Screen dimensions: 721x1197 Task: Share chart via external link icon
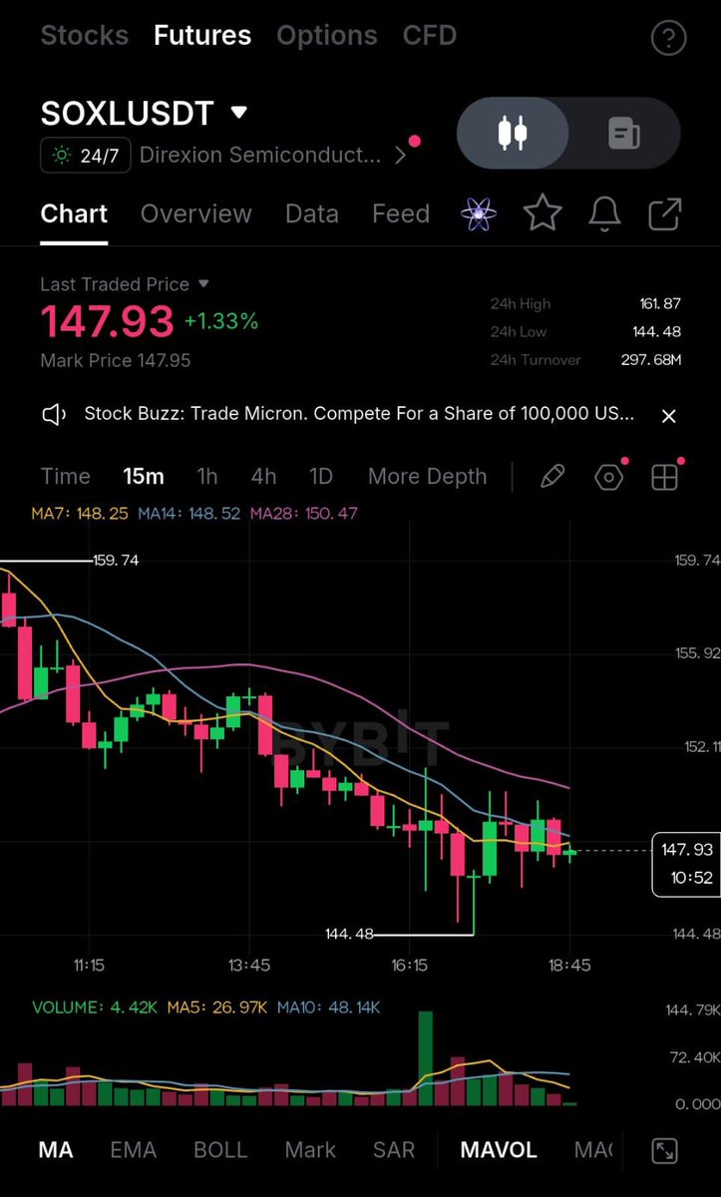pos(665,213)
